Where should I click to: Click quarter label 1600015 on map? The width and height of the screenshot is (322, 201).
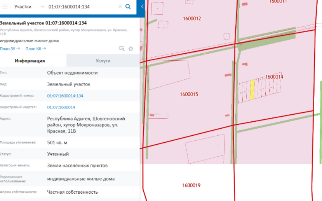(x=189, y=94)
